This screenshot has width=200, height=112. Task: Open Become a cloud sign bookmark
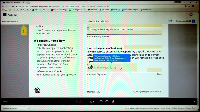pos(59,10)
